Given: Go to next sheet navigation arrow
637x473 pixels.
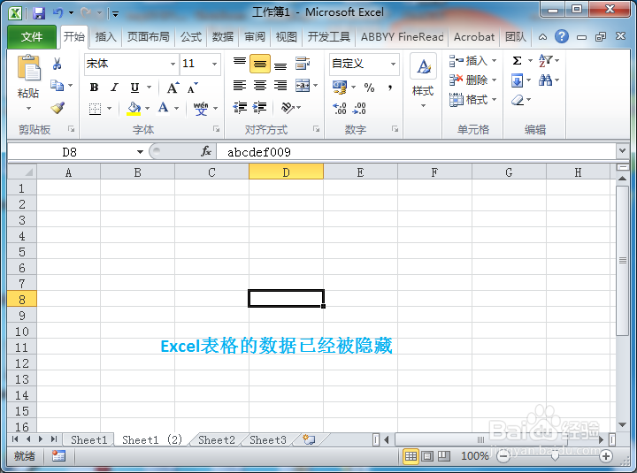Looking at the screenshot, I should (40, 439).
